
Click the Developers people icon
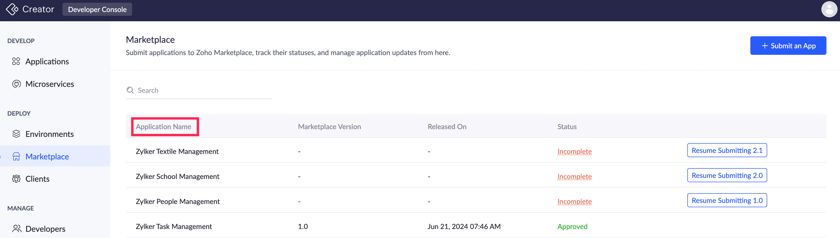(17, 229)
